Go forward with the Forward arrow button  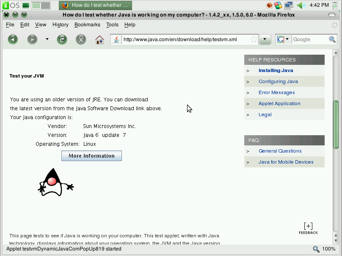(x=32, y=39)
